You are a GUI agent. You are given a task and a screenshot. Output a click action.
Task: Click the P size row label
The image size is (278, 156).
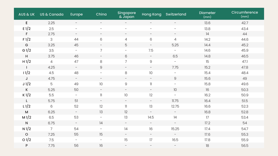pyautogui.click(x=27, y=145)
